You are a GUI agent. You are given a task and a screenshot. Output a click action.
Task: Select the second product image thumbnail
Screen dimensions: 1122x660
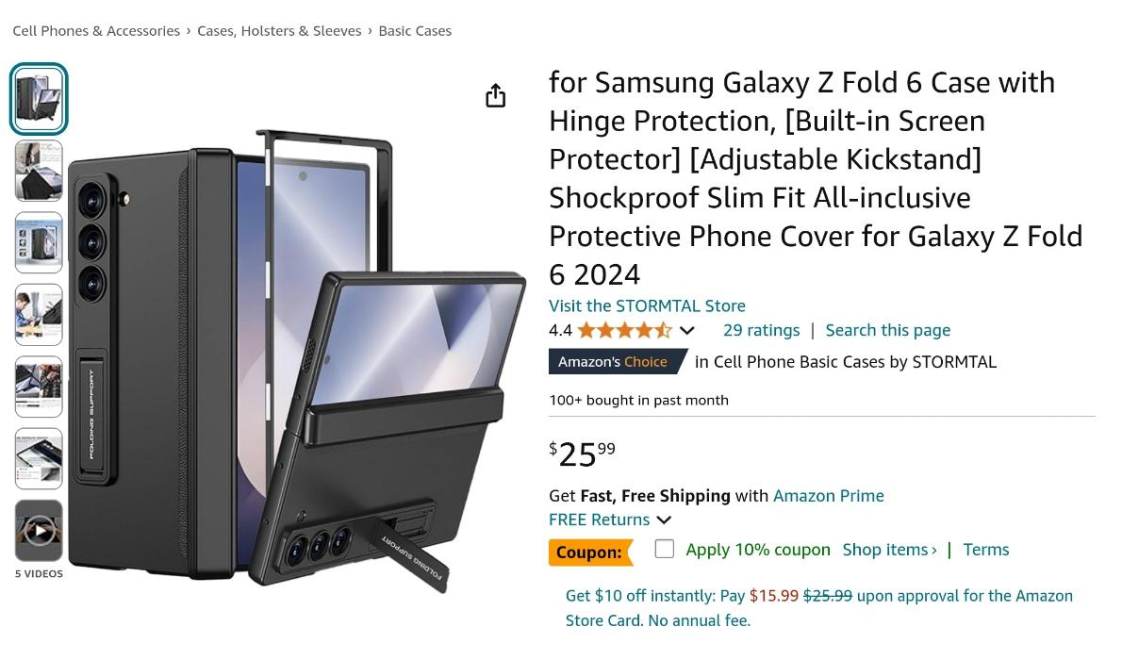(x=39, y=171)
